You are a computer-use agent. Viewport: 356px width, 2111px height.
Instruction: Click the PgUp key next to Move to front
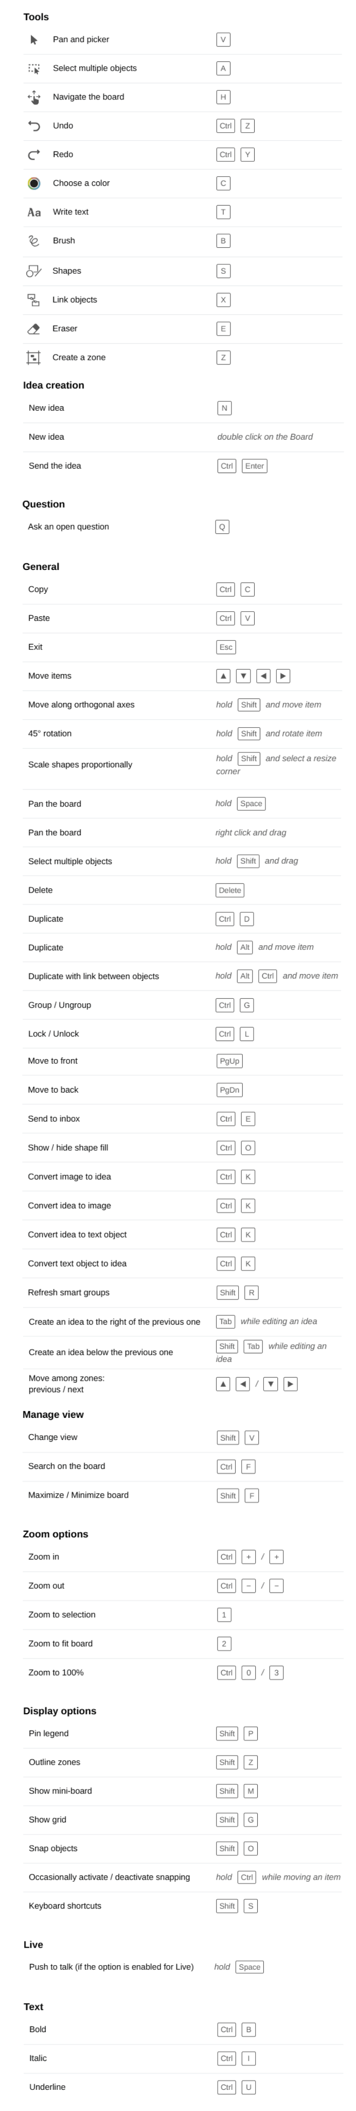tap(229, 1061)
